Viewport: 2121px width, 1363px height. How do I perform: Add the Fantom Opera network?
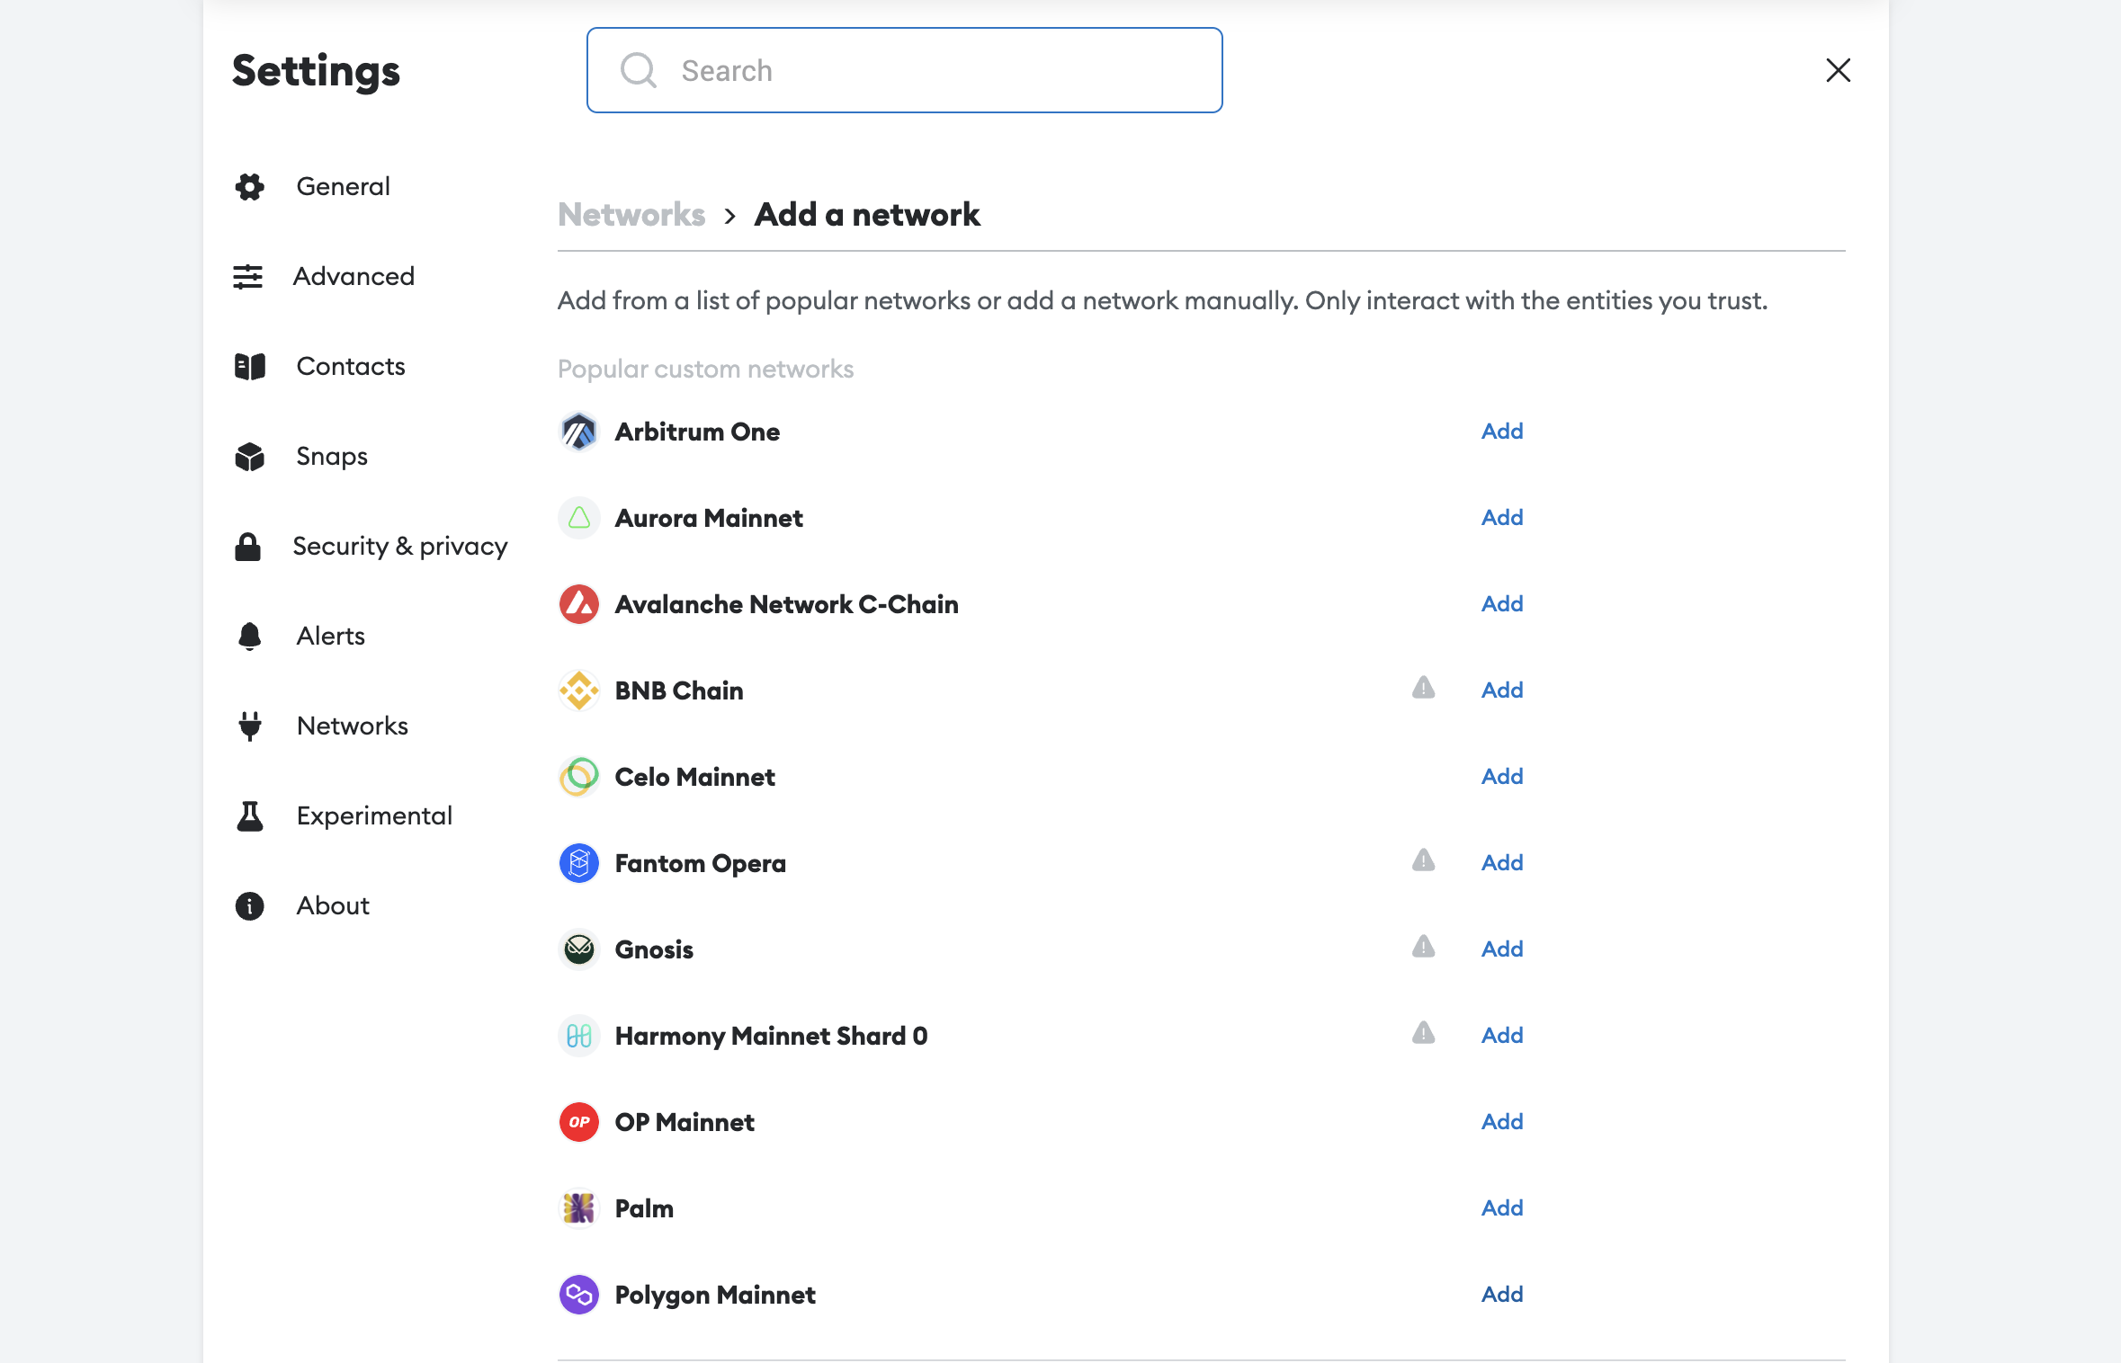[1502, 862]
